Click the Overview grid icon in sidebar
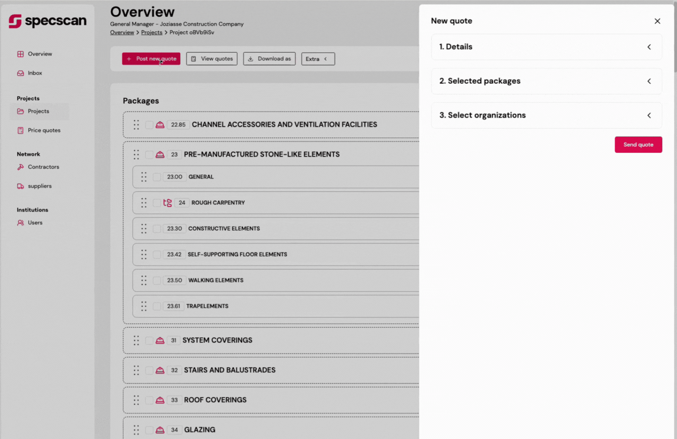Image resolution: width=677 pixels, height=439 pixels. pos(21,54)
